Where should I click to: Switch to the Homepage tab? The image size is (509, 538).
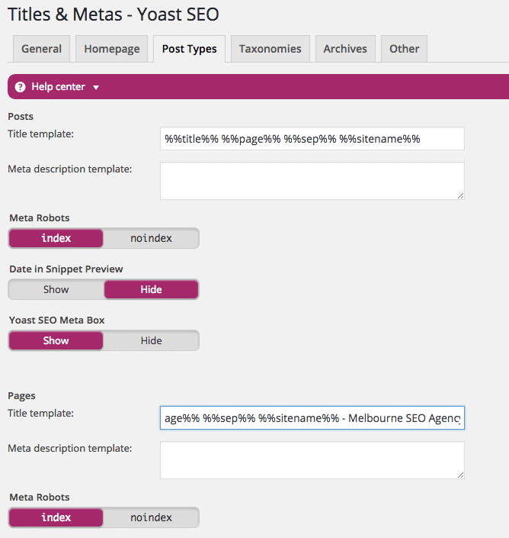coord(112,49)
